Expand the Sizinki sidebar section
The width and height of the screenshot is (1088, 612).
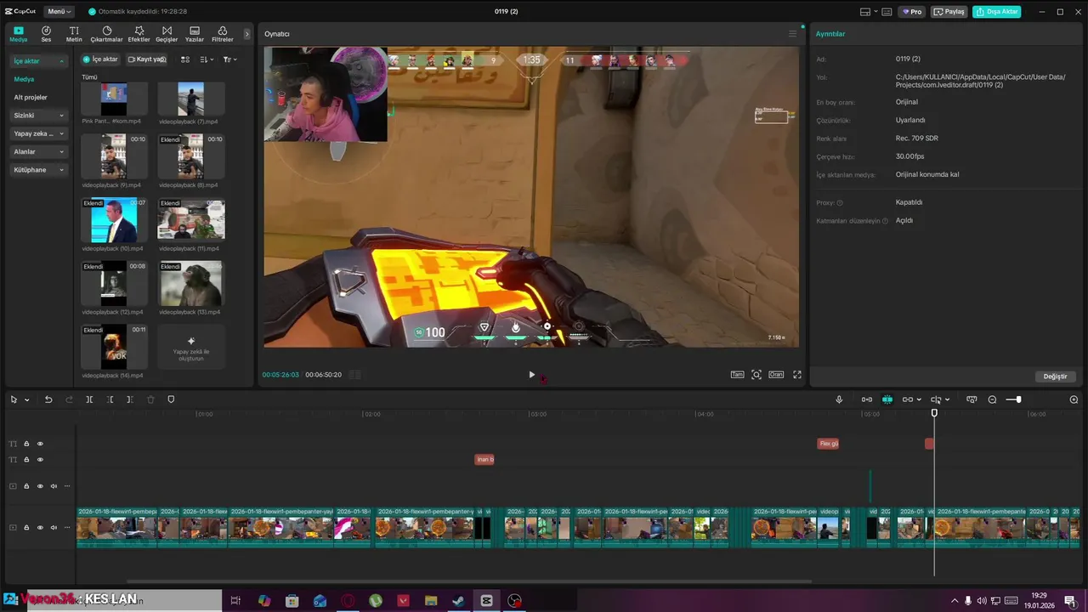pos(38,116)
